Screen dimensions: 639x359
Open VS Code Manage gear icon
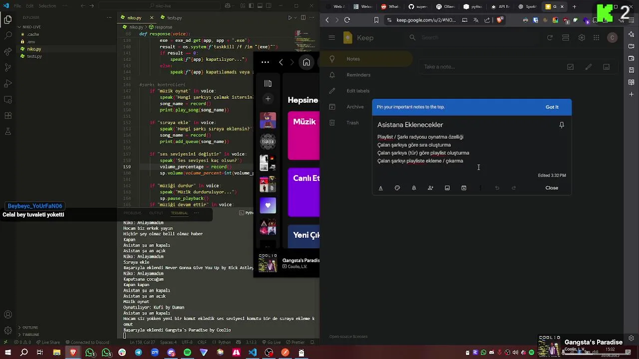pyautogui.click(x=8, y=331)
